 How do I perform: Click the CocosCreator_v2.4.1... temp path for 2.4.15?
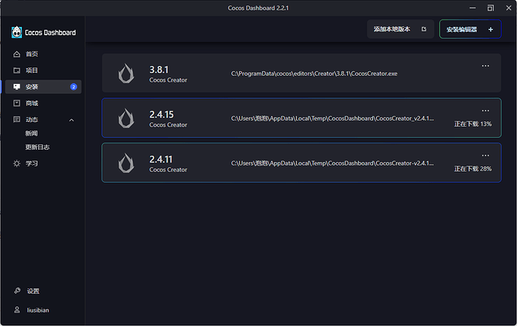[x=333, y=118]
